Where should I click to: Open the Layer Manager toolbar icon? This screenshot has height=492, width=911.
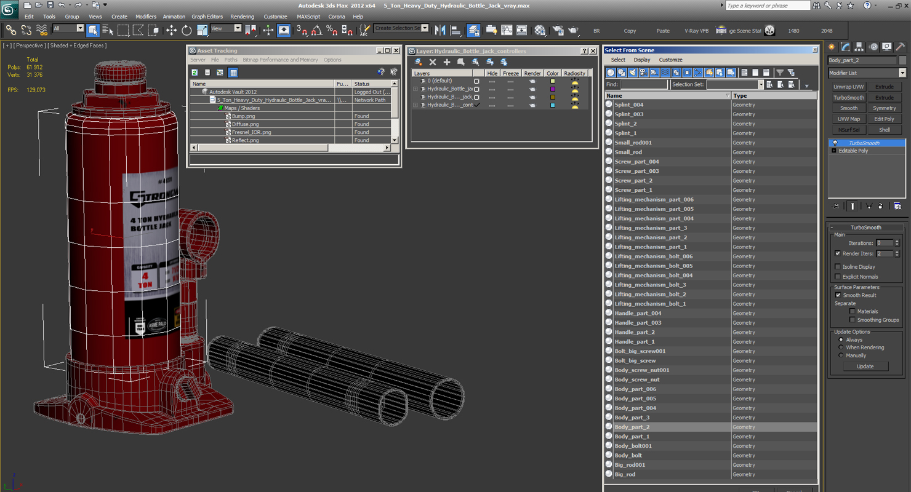point(473,30)
